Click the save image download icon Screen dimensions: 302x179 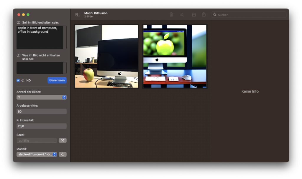(194, 14)
